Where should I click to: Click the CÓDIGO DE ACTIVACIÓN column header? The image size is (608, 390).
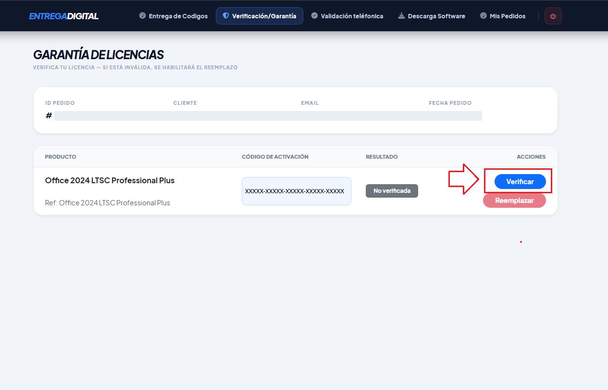click(275, 157)
